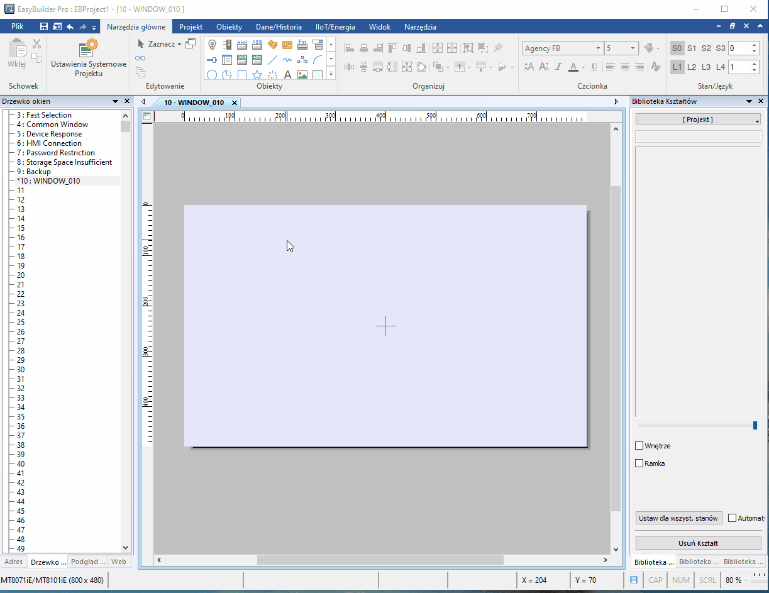This screenshot has width=769, height=593.
Task: Switch to the Dane/Historia ribbon tab
Action: 279,27
